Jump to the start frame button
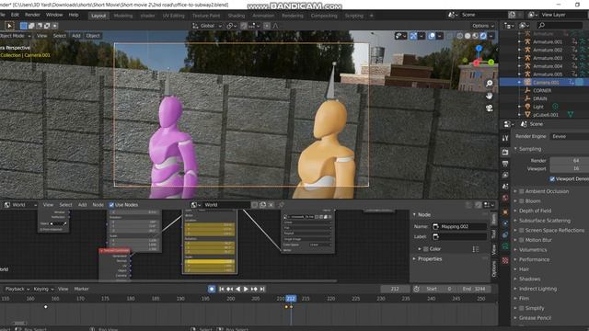The width and height of the screenshot is (589, 331). tap(221, 289)
